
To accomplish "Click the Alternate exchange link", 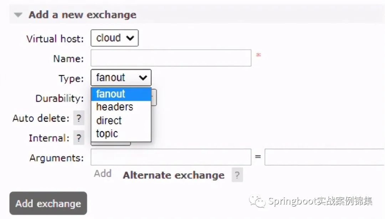I will [174, 175].
